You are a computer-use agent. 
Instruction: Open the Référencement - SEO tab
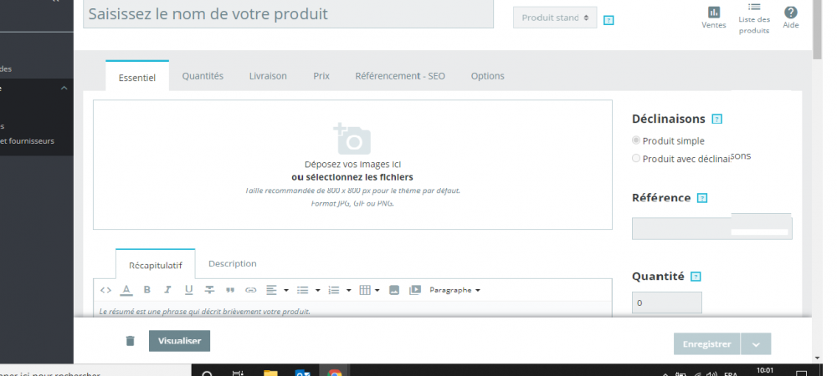400,76
